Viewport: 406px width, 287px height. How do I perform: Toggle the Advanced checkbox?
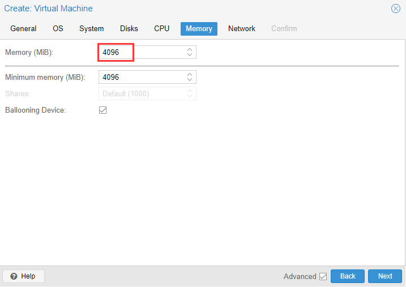point(323,276)
